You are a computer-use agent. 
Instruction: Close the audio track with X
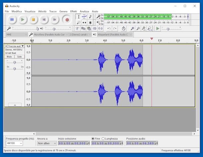pyautogui.click(x=6, y=46)
